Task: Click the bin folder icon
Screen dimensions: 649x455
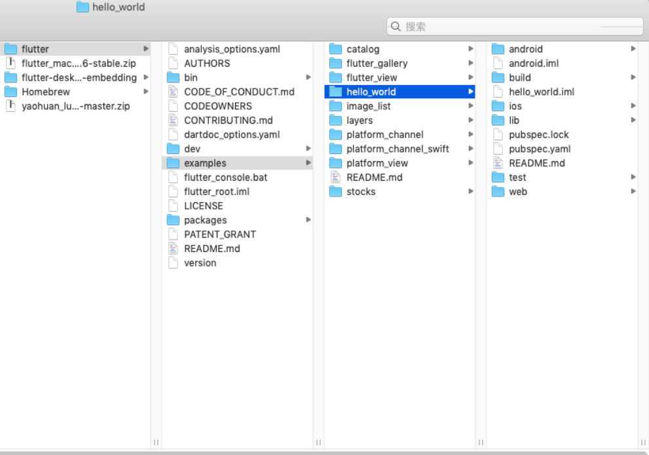Action: [x=173, y=77]
